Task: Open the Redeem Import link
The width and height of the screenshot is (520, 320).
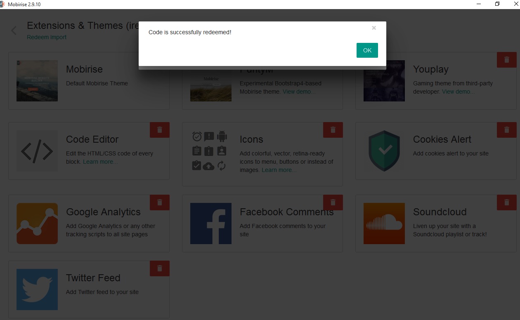Action: tap(47, 37)
